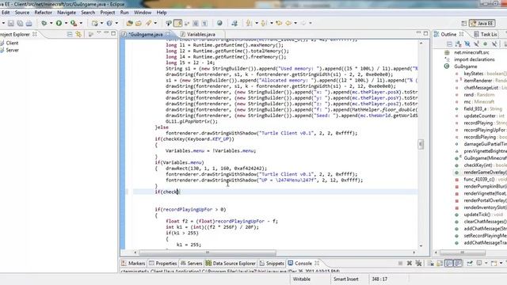Toggle Hide Fields in Outline toolbar
This screenshot has width=507, height=285.
click(467, 44)
